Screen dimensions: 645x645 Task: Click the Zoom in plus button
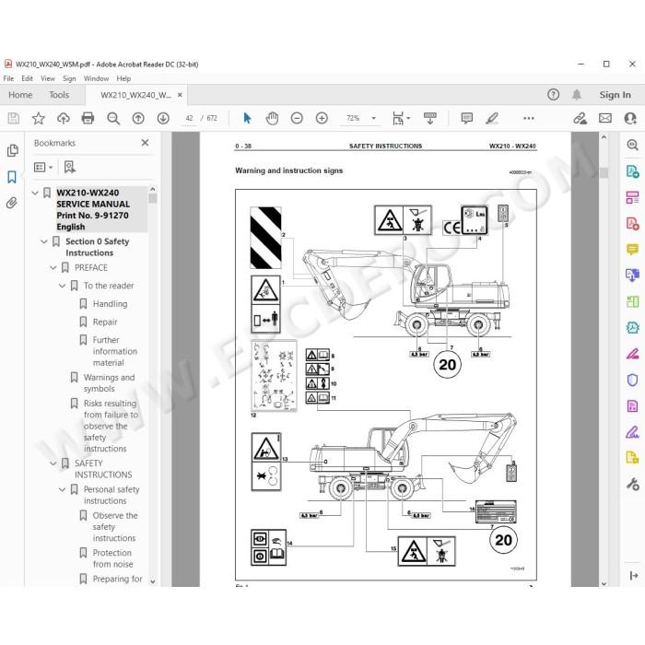pos(322,119)
